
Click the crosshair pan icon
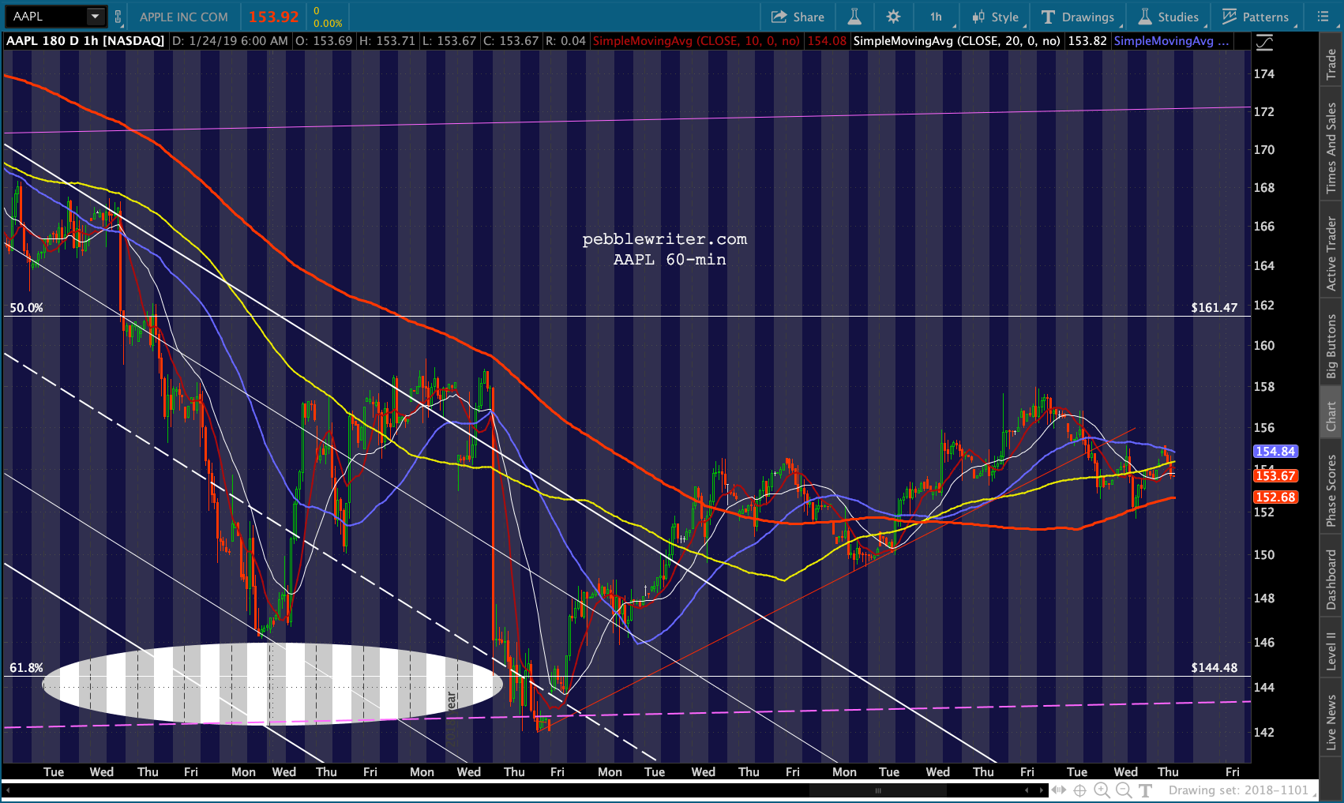click(x=1079, y=790)
